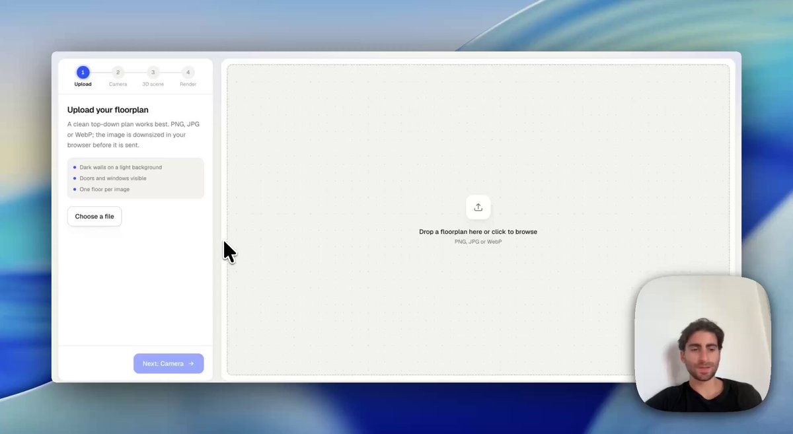Click the 'Doors and windows visible' tip
793x434 pixels.
point(113,178)
